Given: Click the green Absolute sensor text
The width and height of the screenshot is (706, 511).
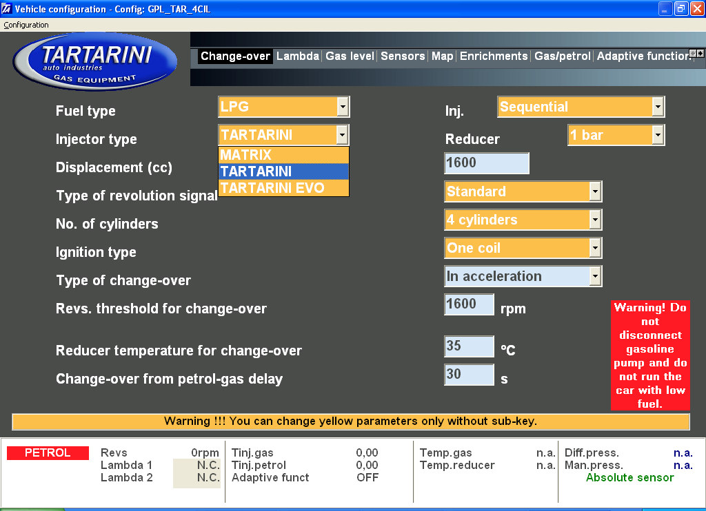Looking at the screenshot, I should pos(630,478).
